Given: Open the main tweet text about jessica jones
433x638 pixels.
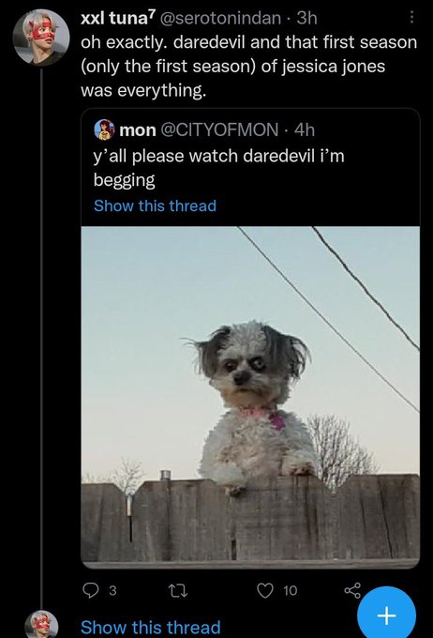Looking at the screenshot, I should tap(248, 66).
